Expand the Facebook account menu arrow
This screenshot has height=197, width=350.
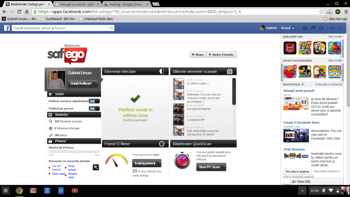click(x=339, y=28)
